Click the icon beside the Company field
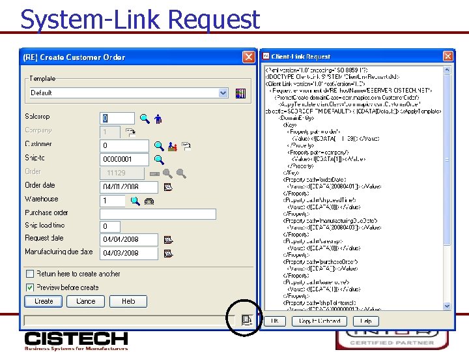 click(130, 132)
